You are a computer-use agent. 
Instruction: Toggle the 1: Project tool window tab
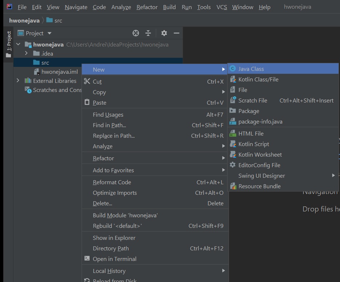[8, 44]
